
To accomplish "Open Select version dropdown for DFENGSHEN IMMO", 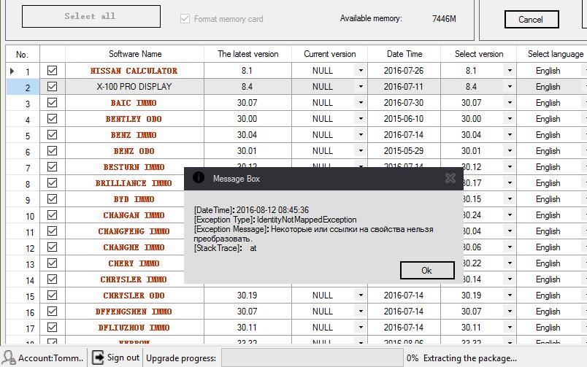I will pyautogui.click(x=510, y=312).
